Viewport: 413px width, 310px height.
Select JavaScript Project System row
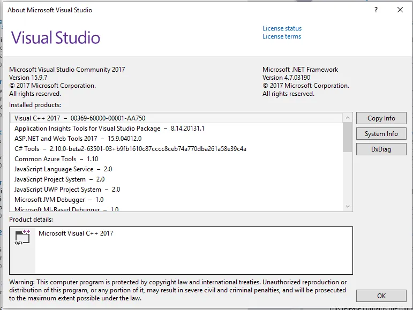click(176, 179)
